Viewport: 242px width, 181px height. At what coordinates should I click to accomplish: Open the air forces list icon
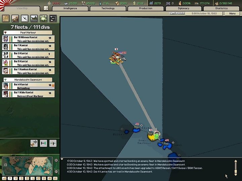25,18
